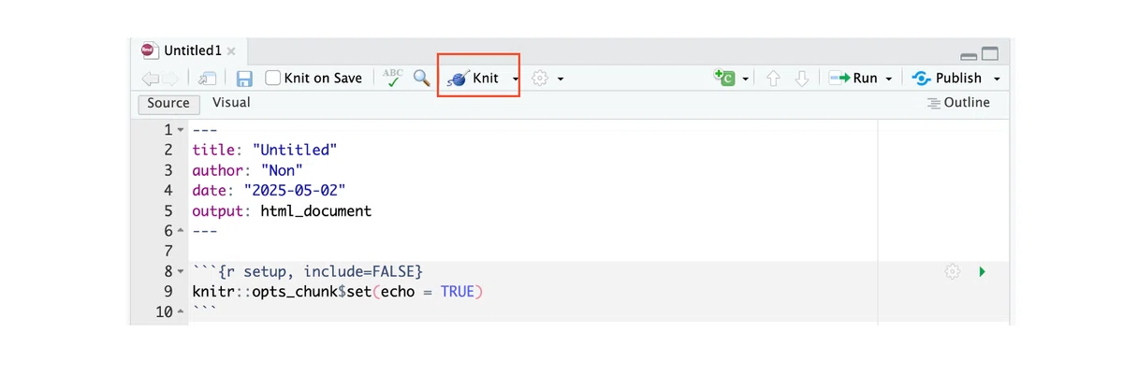
Task: Enable Knit on Save checkbox
Action: point(273,79)
